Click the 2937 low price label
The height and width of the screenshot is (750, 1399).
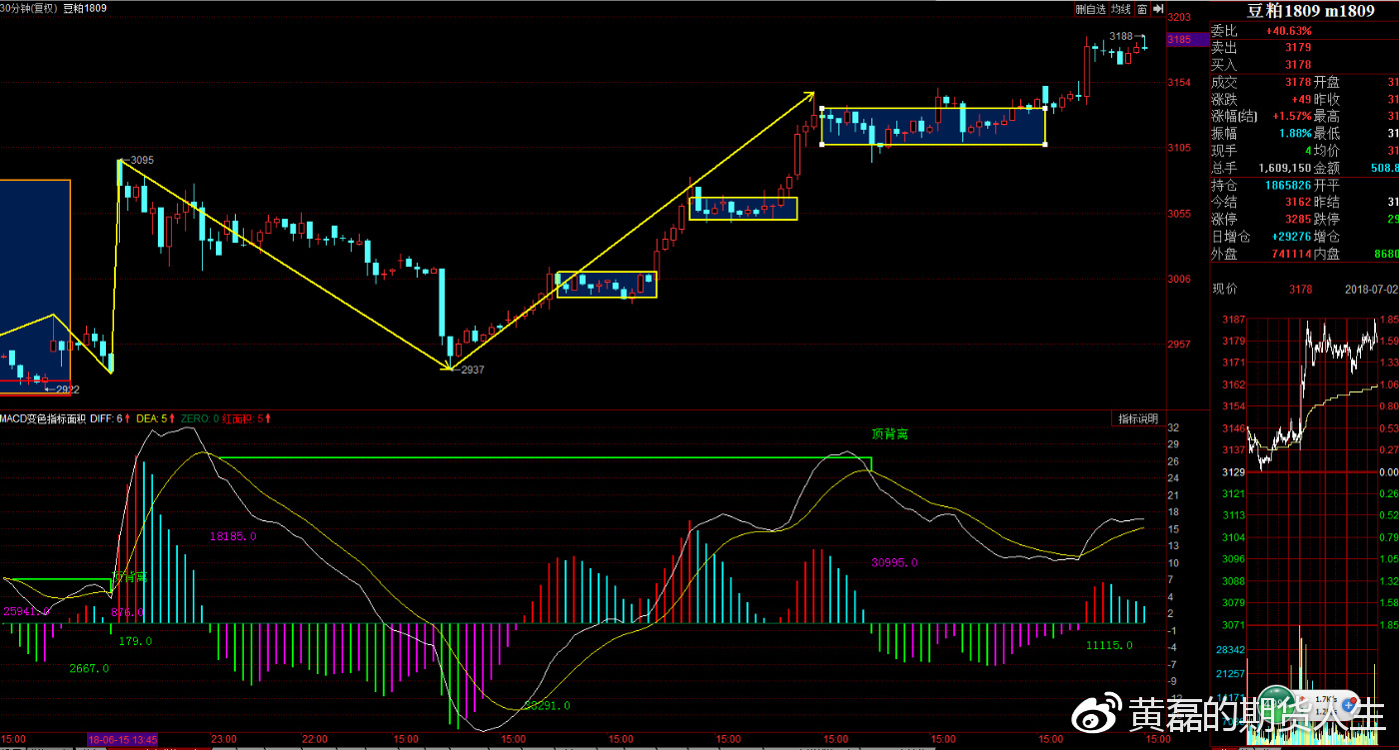(471, 370)
